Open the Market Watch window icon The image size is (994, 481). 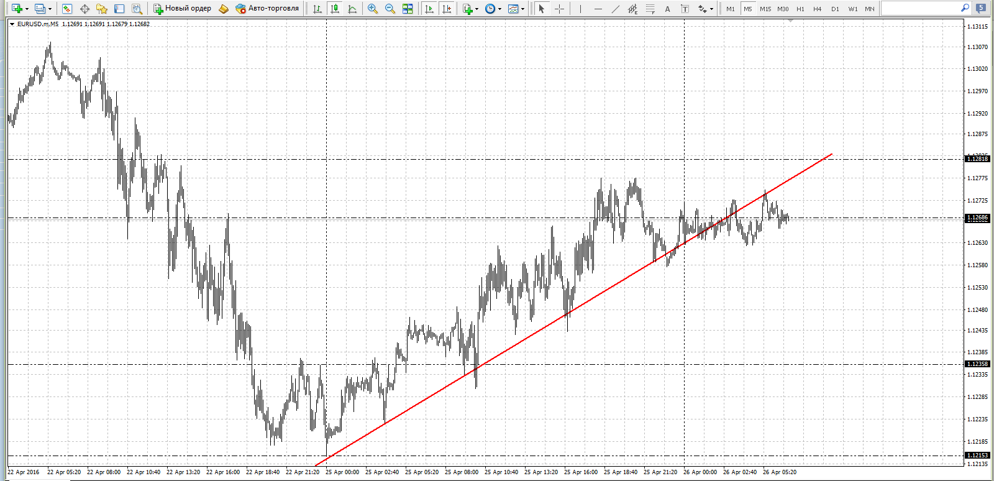coord(67,9)
